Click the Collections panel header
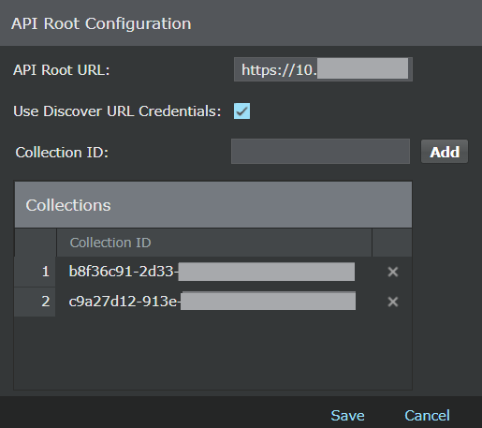Image resolution: width=482 pixels, height=428 pixels. point(213,205)
